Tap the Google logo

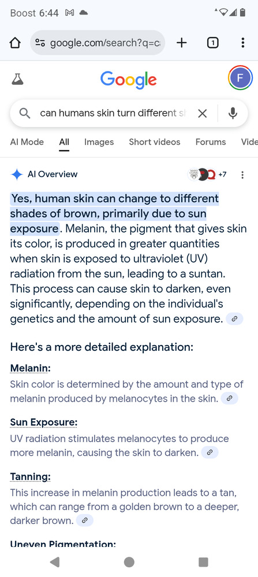129,80
